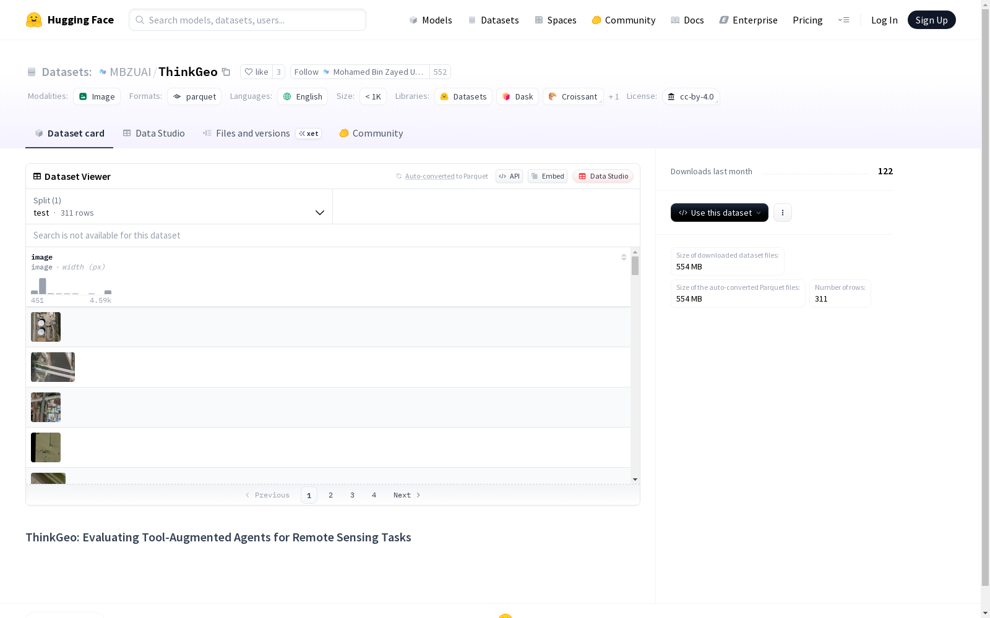Click the Previous page button
Image resolution: width=990 pixels, height=618 pixels.
(267, 495)
